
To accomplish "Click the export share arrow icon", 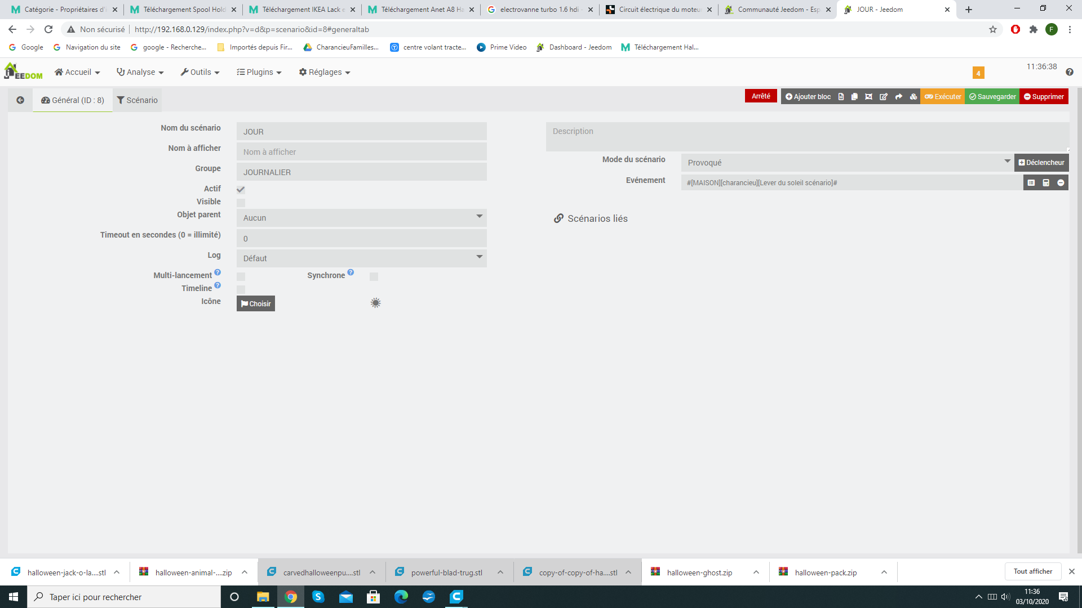I will [x=899, y=97].
